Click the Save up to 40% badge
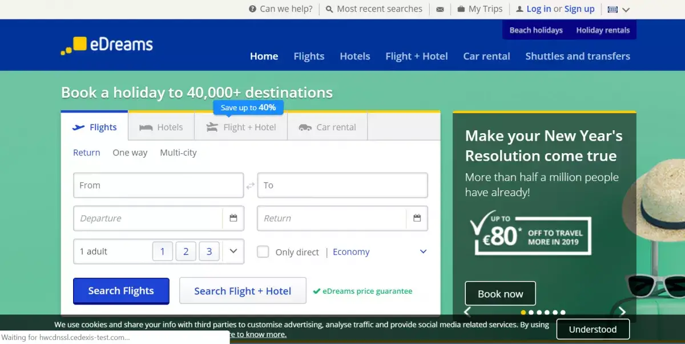The width and height of the screenshot is (685, 344). click(248, 107)
